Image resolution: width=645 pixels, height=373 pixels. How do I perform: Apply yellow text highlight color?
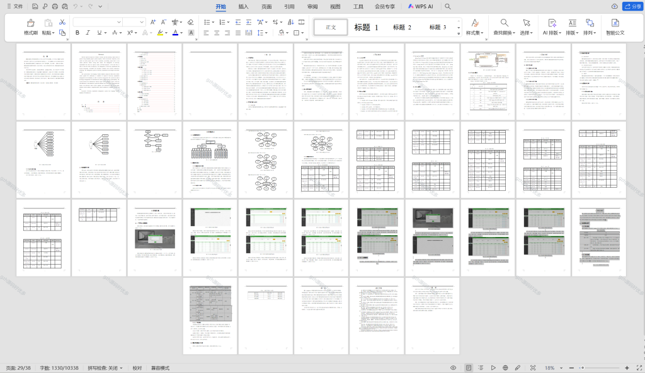pos(160,33)
